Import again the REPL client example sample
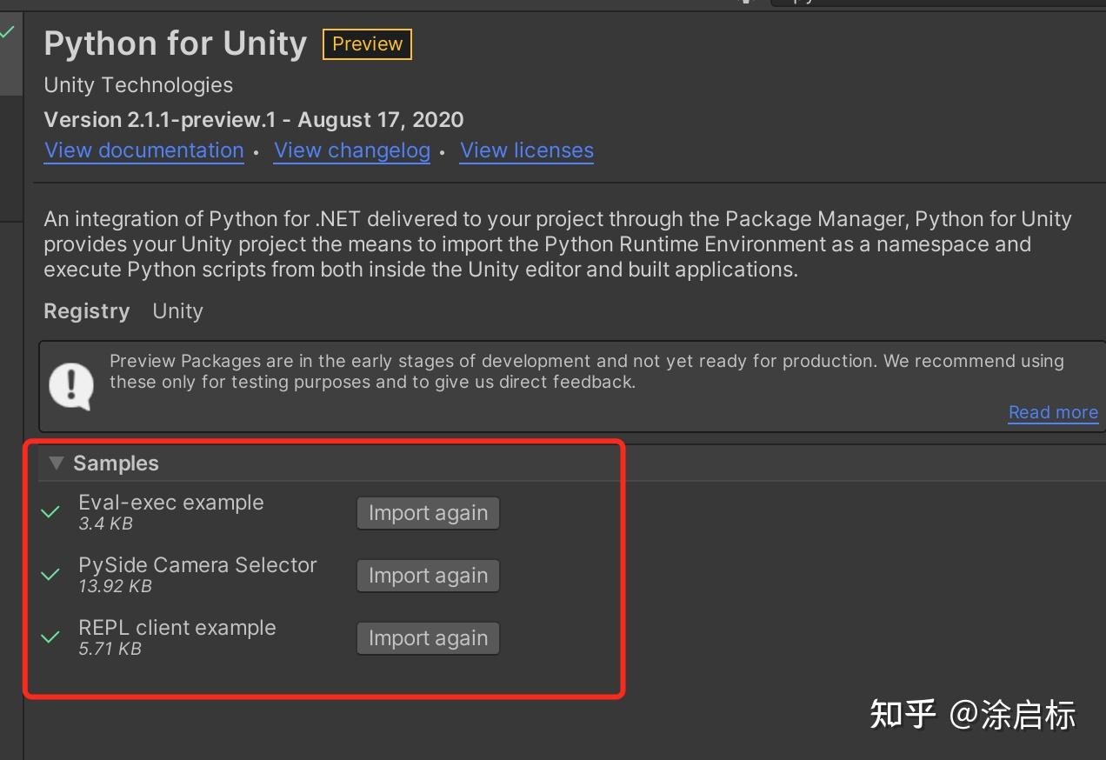Screen dimensions: 1106x760 click(x=427, y=637)
